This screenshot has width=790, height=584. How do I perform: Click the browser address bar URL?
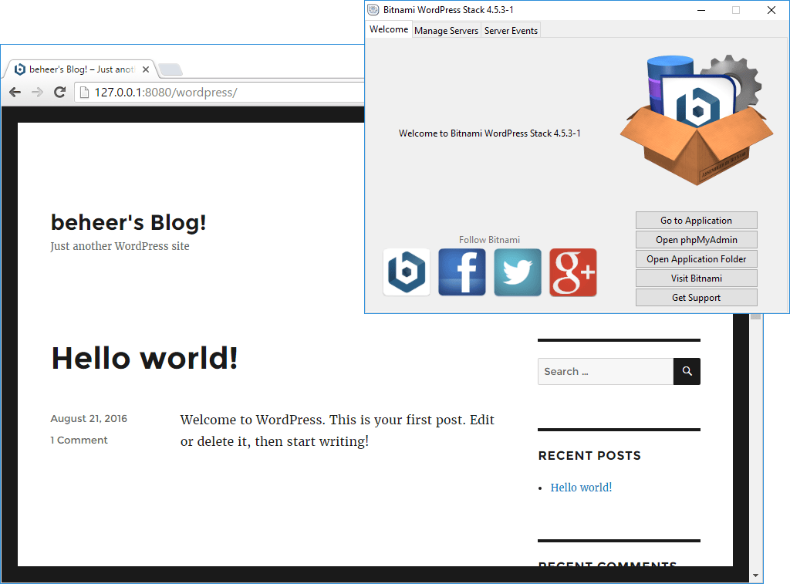click(166, 93)
